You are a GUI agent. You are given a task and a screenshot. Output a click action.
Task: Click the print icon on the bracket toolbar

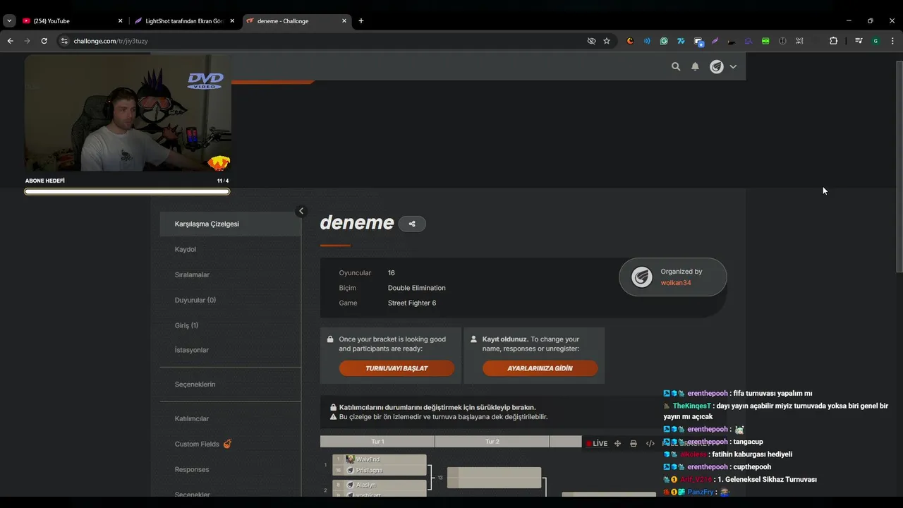click(x=634, y=444)
